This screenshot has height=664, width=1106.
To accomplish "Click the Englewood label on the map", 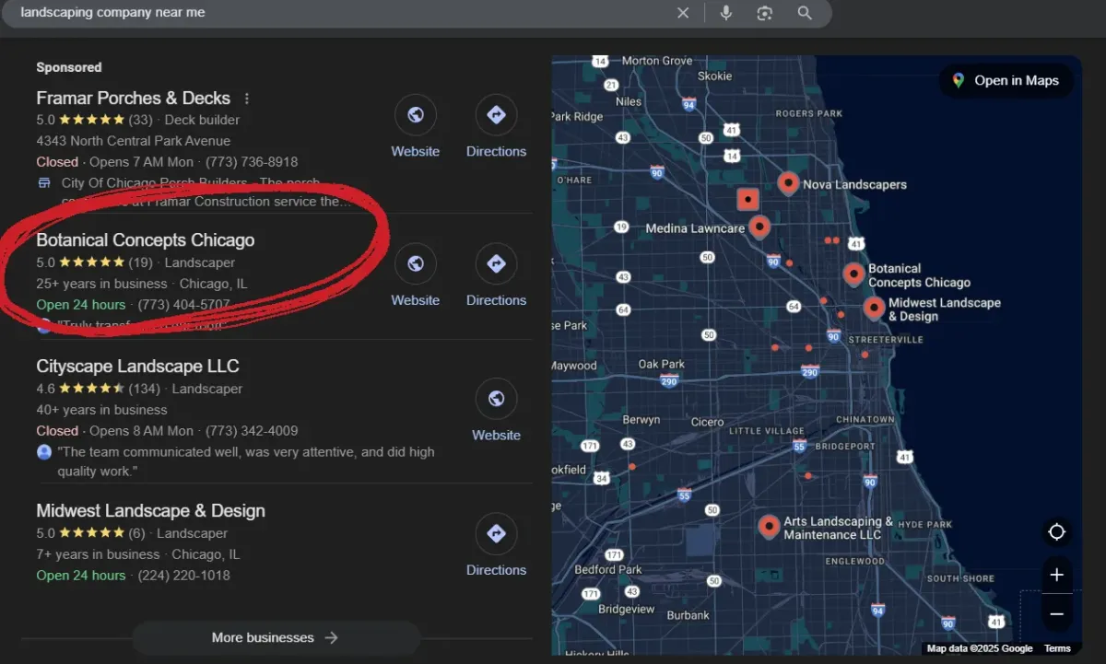I will (x=855, y=561).
